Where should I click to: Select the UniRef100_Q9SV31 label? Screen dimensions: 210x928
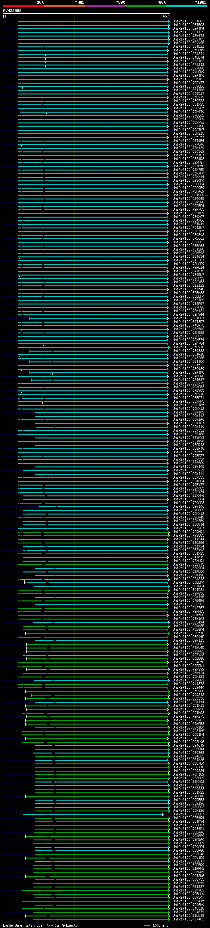tap(188, 470)
